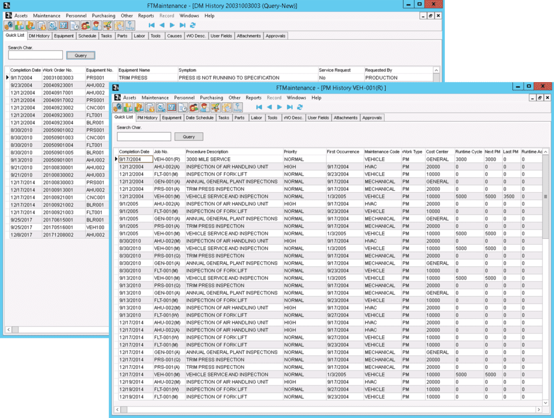Open Maintenance menu in PM History window

pos(155,98)
